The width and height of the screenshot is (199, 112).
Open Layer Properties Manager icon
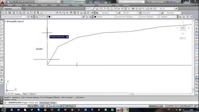37,17
